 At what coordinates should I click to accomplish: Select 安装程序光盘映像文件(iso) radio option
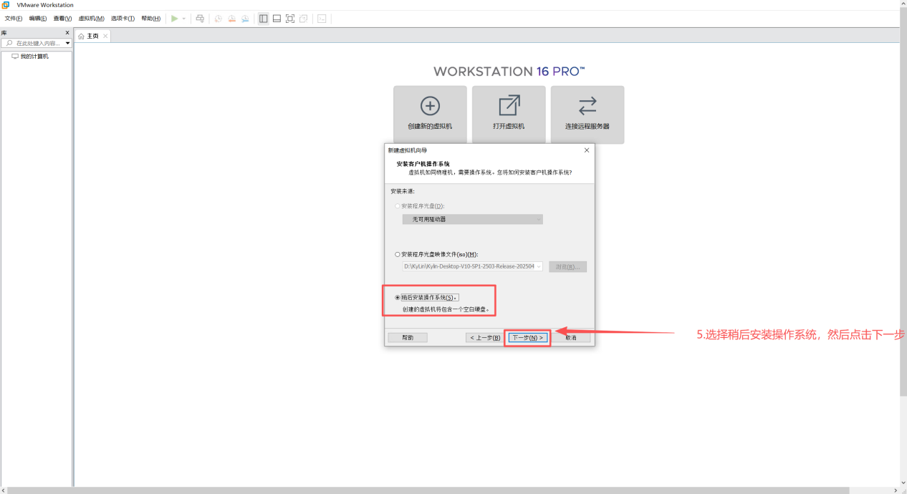point(398,254)
